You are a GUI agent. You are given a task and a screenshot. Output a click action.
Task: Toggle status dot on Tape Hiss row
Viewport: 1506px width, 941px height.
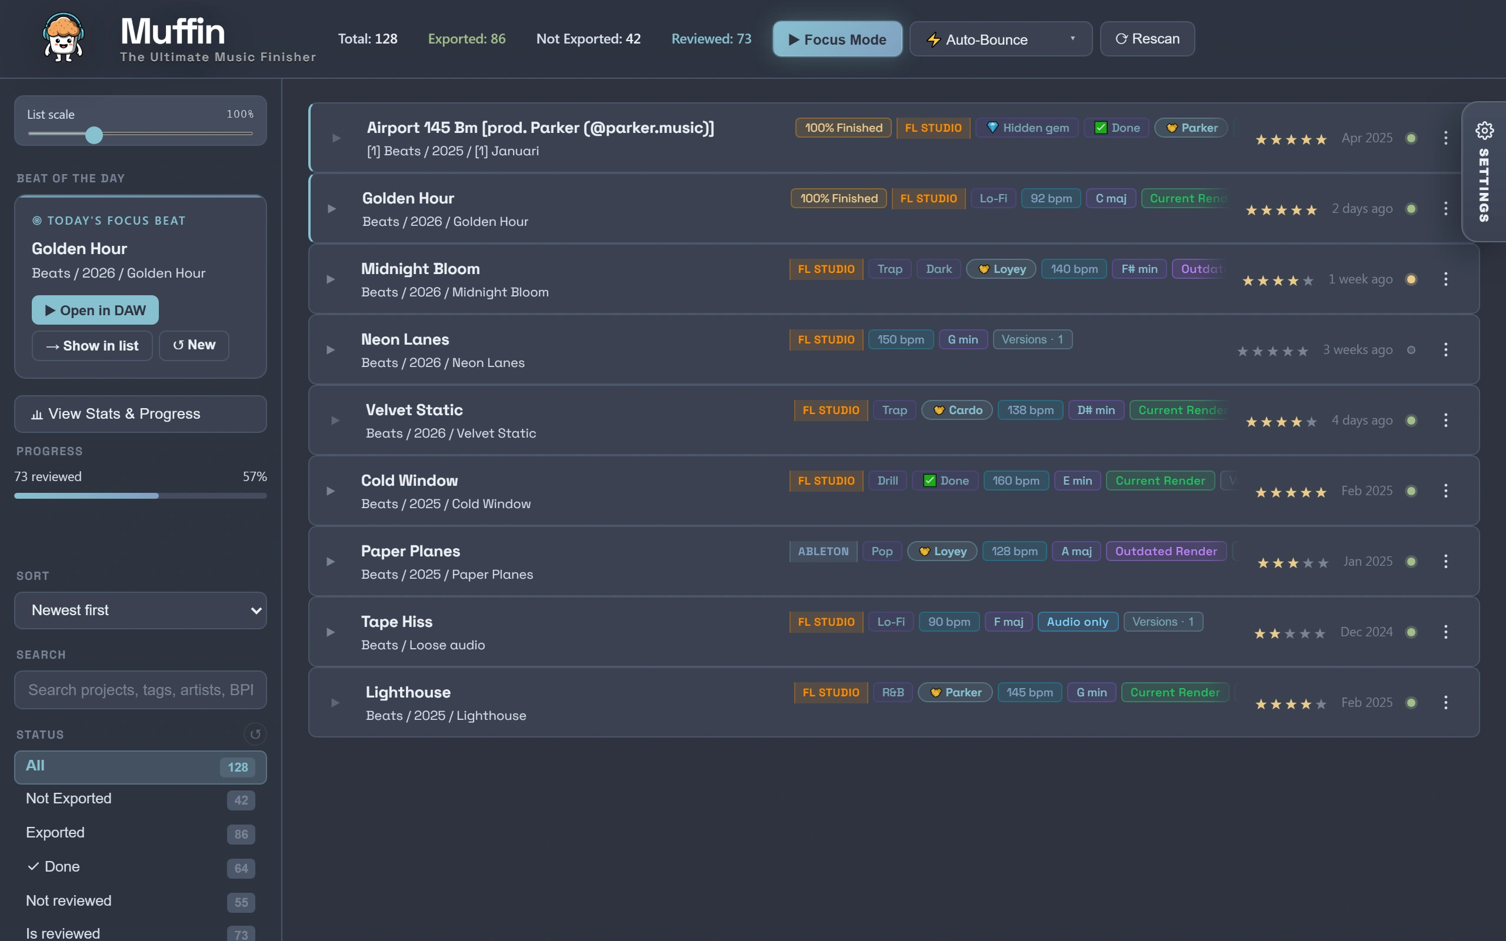1411,632
